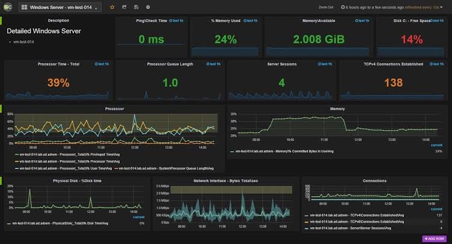The image size is (452, 244).
Task: Click the 'last 1h' clock on the Ping Check Time panel
Action: pyautogui.click(x=176, y=21)
